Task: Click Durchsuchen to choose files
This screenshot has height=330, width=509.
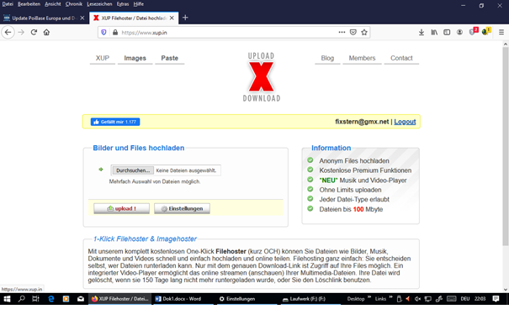Action: click(x=133, y=170)
